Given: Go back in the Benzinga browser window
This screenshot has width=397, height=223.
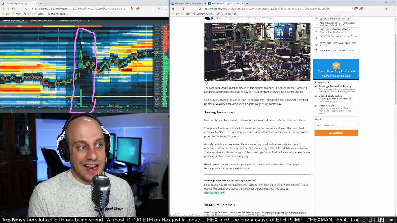Looking at the screenshot, I should [173, 9].
